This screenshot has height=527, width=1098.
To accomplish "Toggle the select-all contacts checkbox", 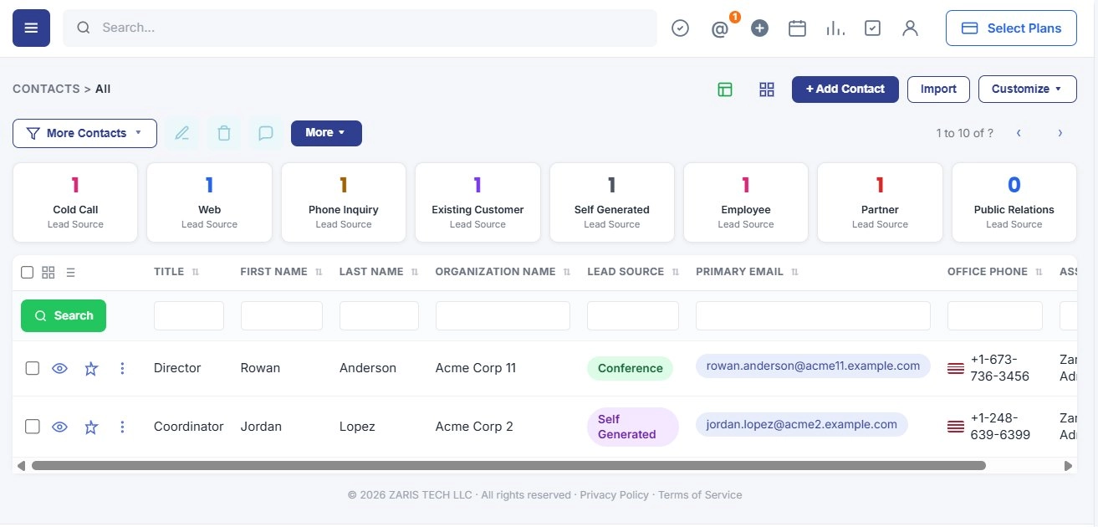I will tap(28, 272).
